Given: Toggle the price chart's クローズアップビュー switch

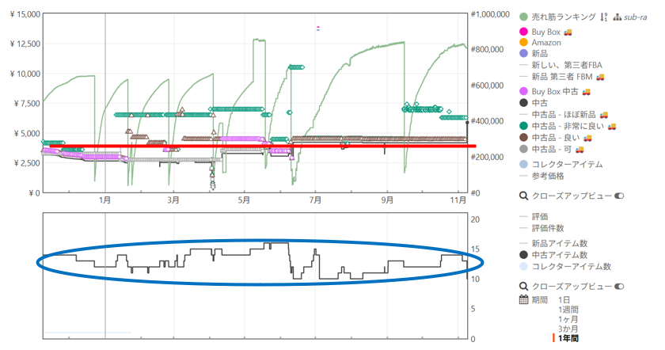Looking at the screenshot, I should tap(620, 196).
